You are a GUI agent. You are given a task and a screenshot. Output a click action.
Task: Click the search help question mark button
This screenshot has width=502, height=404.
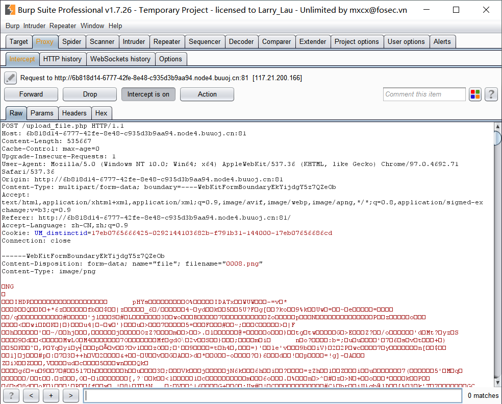(x=11, y=395)
